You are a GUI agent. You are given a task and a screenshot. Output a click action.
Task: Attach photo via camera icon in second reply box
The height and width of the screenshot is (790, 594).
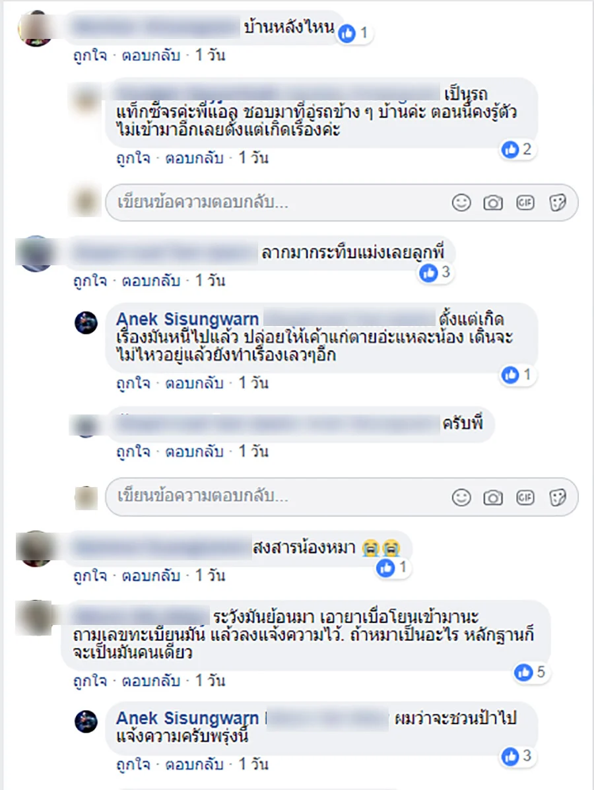[x=493, y=498]
